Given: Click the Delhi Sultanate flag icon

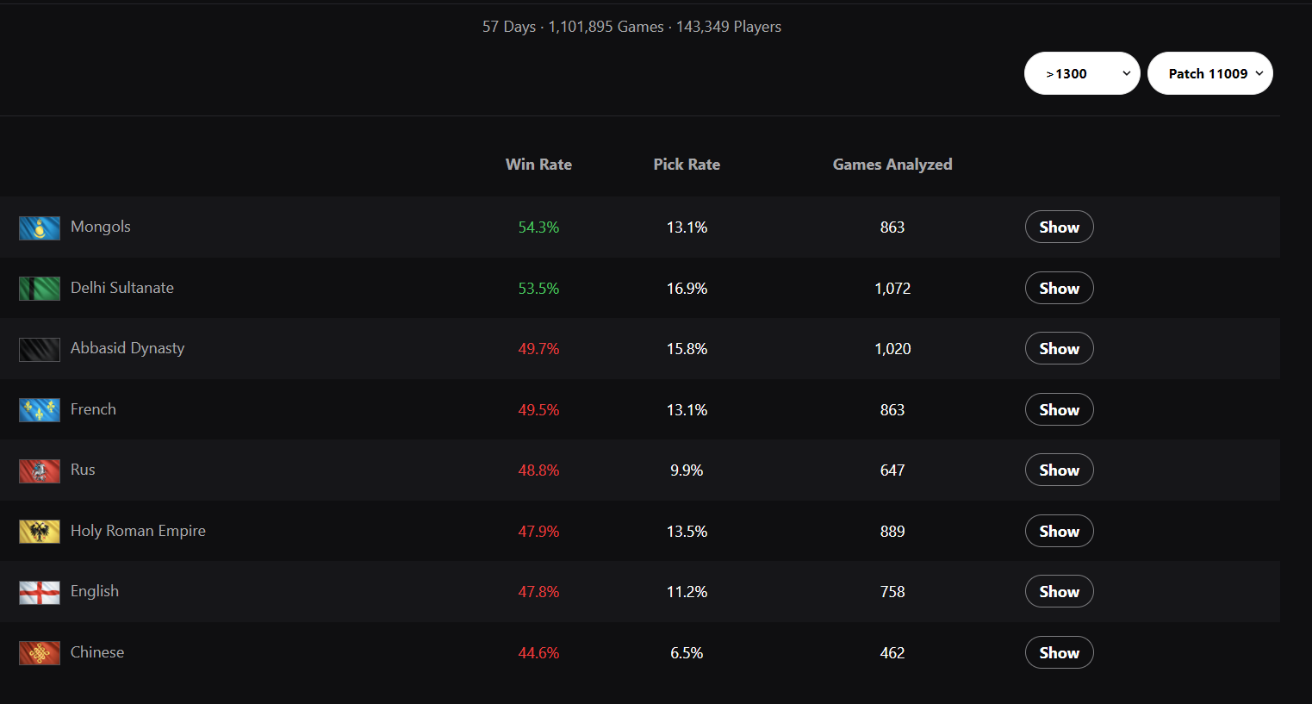Looking at the screenshot, I should click(x=40, y=289).
